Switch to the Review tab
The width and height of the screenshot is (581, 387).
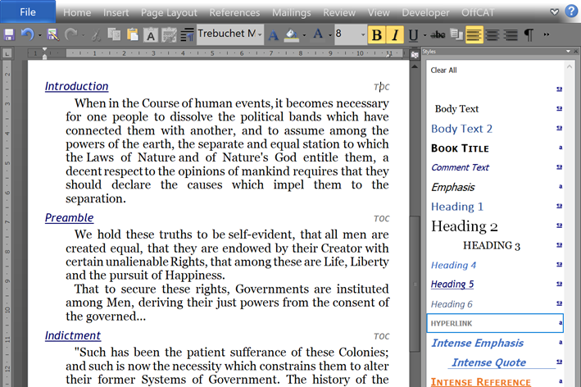(x=339, y=12)
